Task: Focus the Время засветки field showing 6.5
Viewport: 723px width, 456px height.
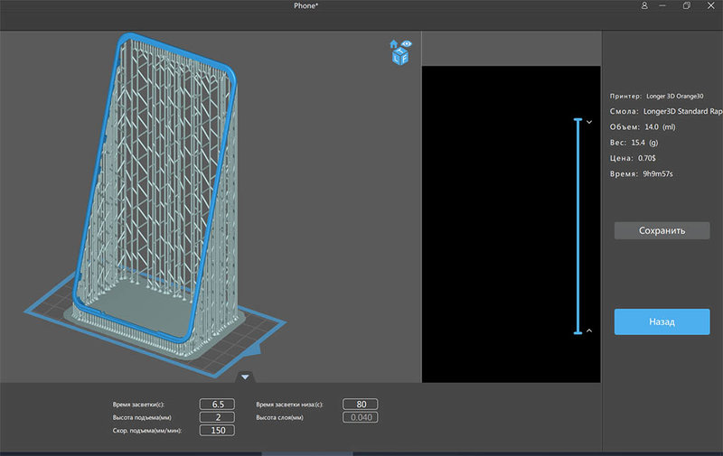Action: tap(217, 405)
